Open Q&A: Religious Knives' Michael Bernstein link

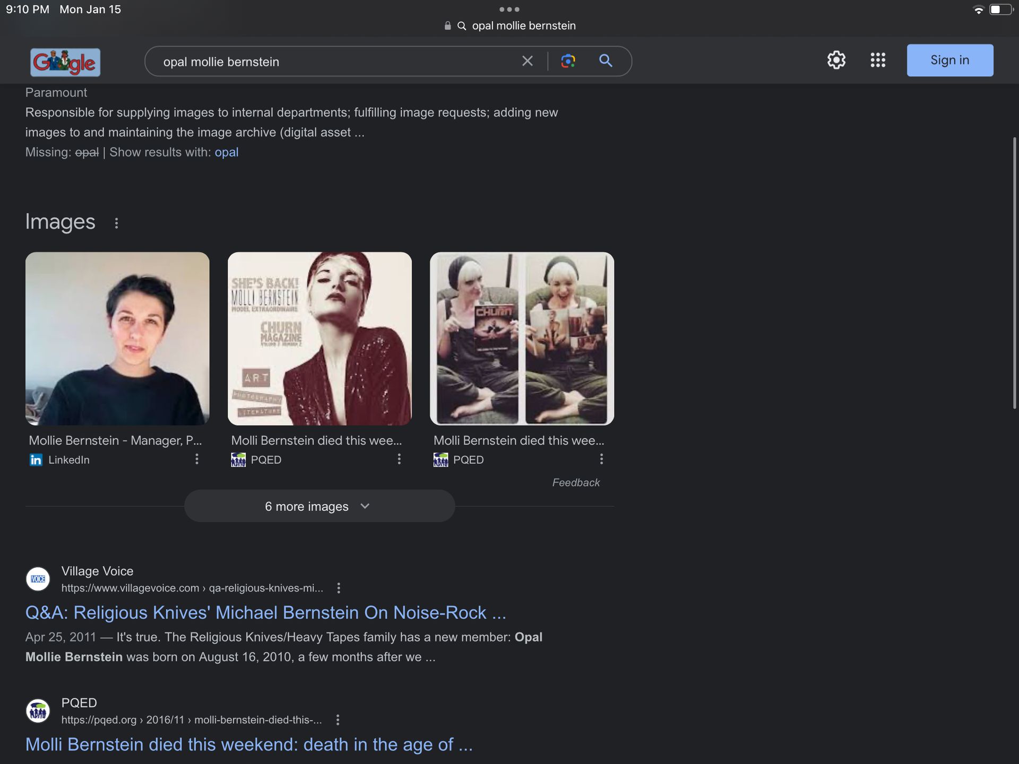pos(265,613)
